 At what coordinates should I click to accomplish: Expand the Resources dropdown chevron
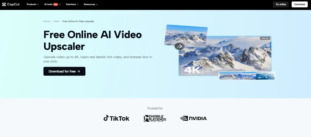click(97, 4)
